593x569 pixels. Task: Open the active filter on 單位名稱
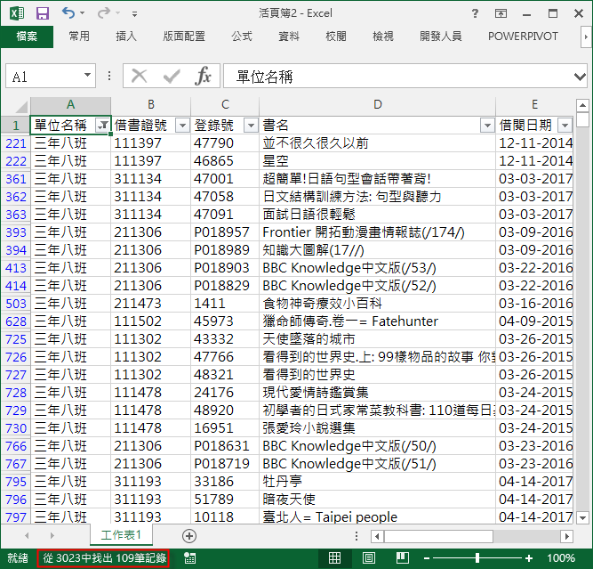coord(102,125)
